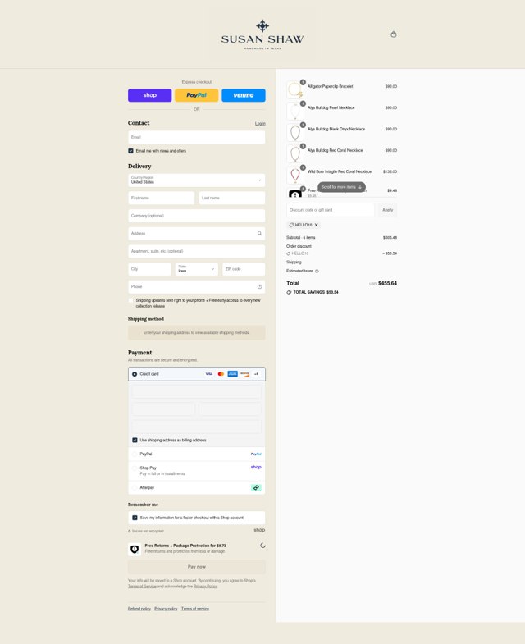
Task: Focus the Company (optional) field
Action: coord(196,216)
